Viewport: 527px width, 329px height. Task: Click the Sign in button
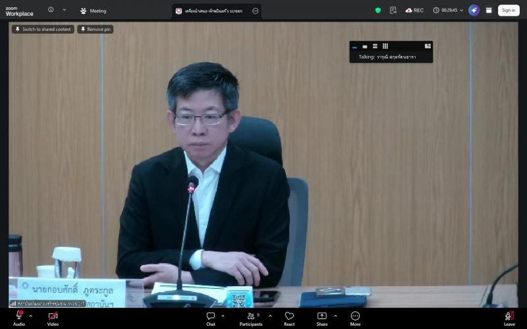509,11
